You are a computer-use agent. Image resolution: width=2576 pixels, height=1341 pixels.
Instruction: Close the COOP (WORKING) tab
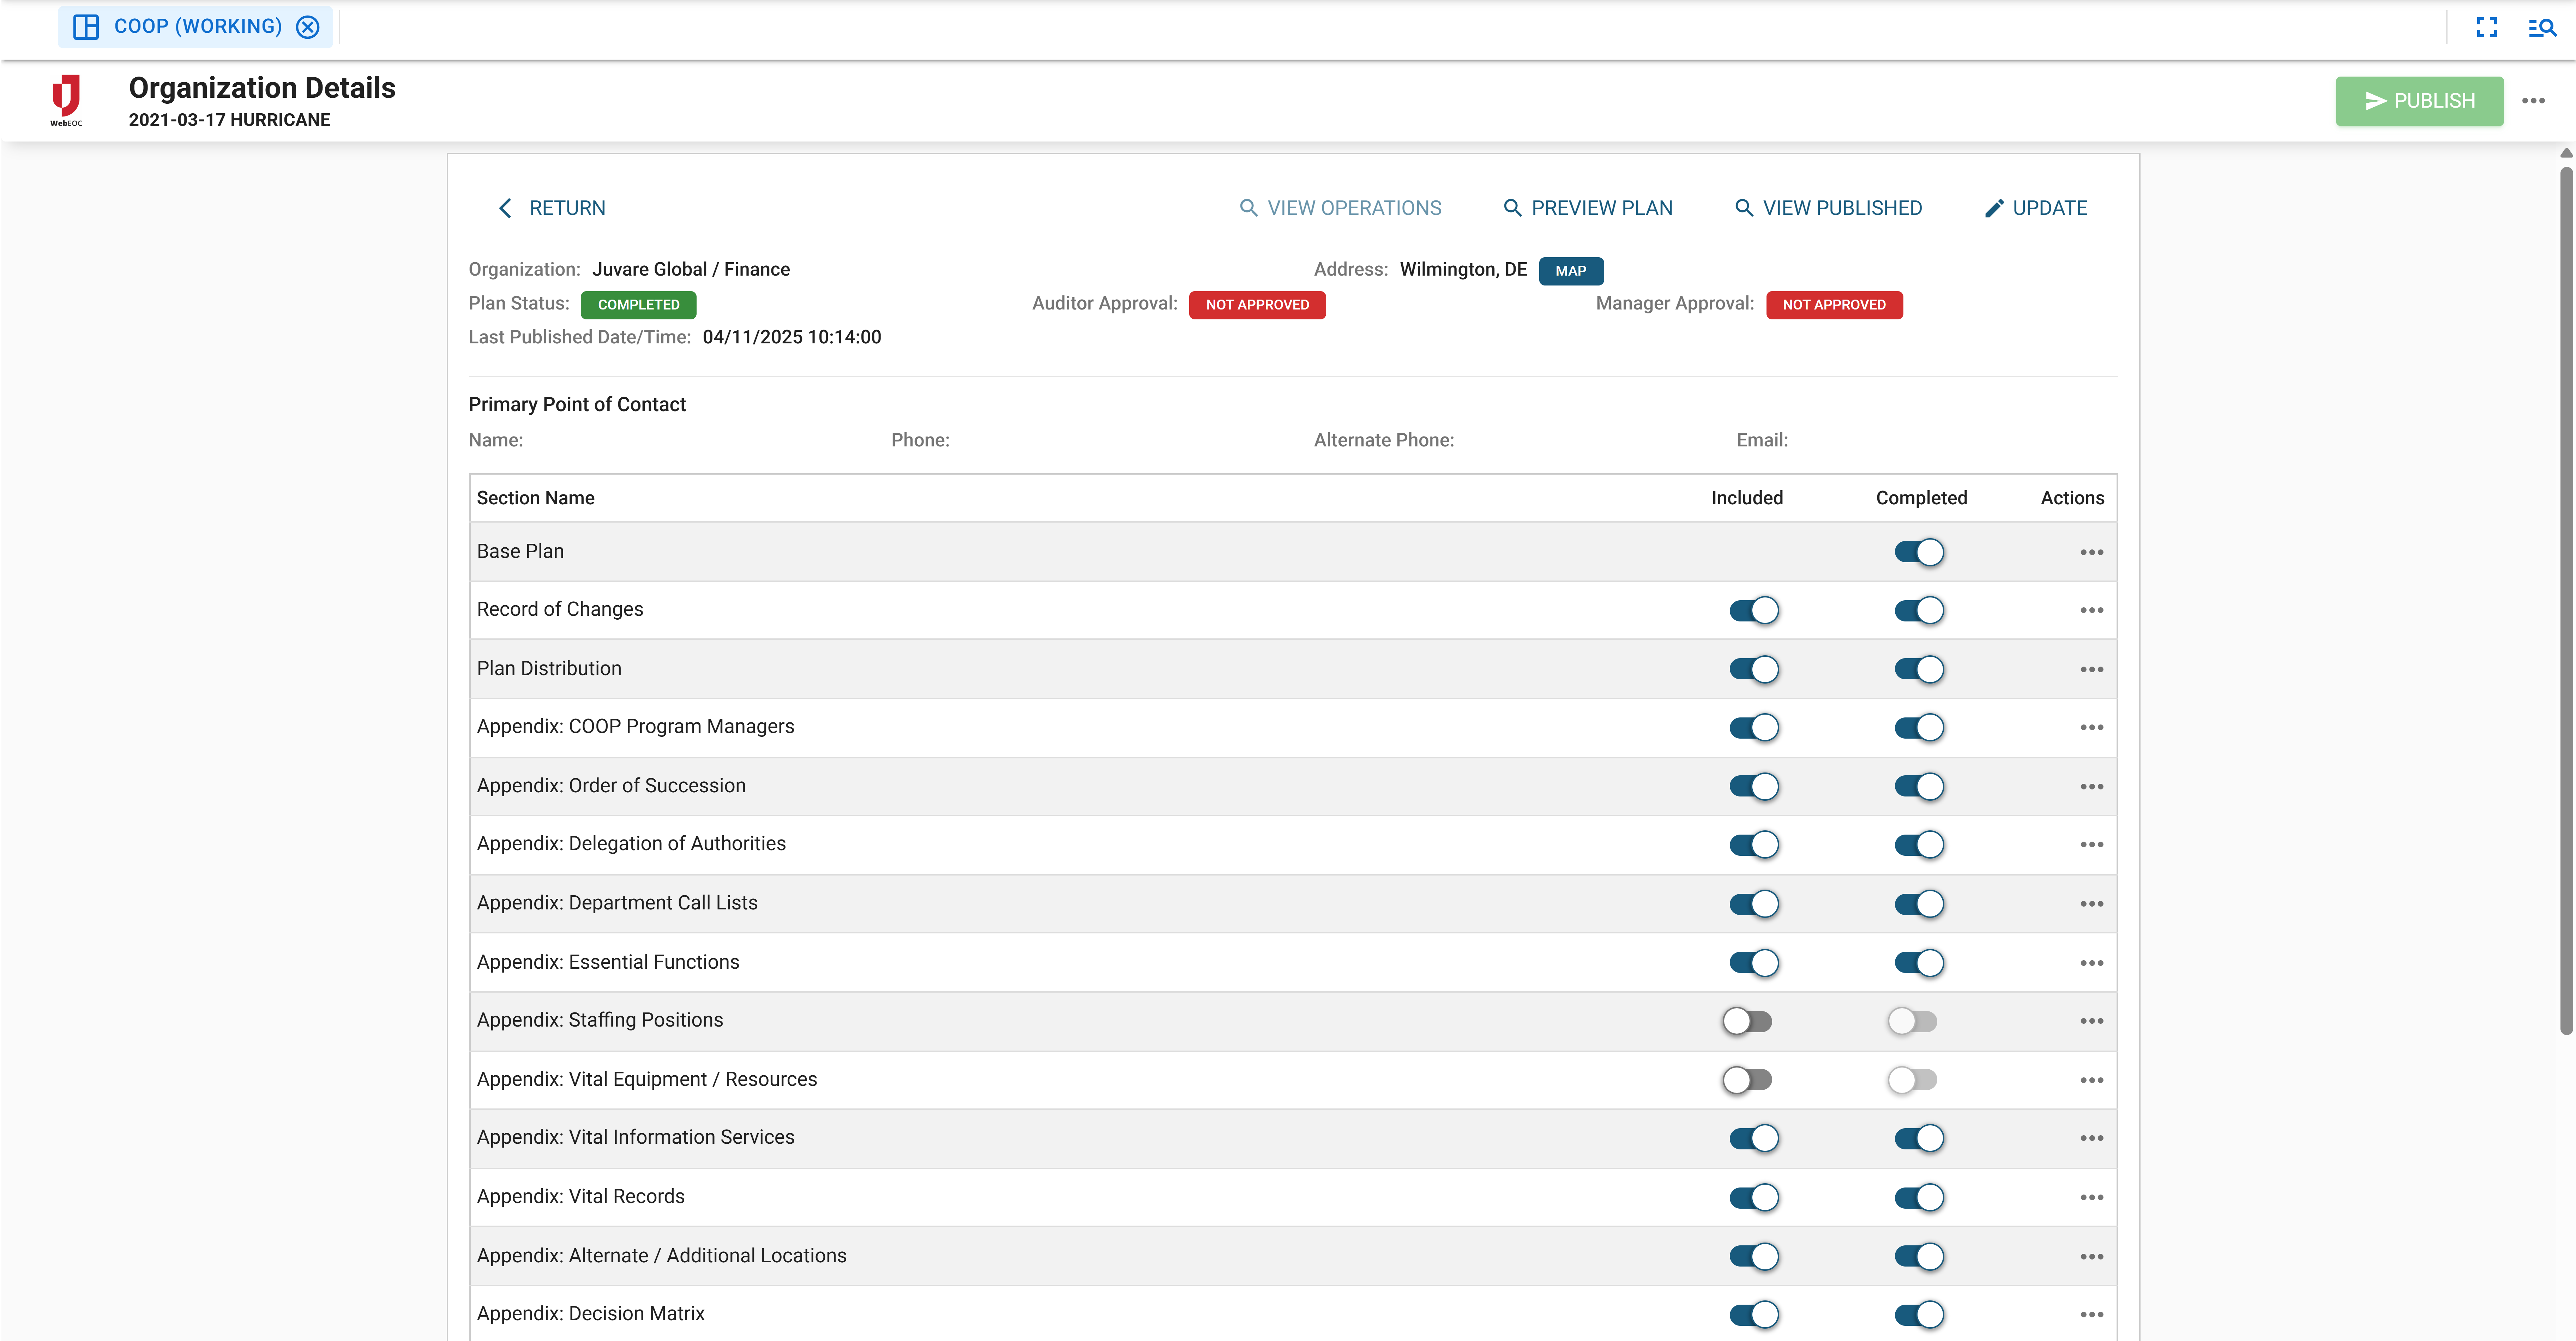(x=308, y=27)
